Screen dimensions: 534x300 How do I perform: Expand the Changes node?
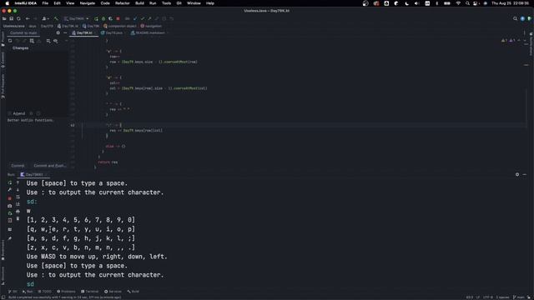click(x=20, y=48)
